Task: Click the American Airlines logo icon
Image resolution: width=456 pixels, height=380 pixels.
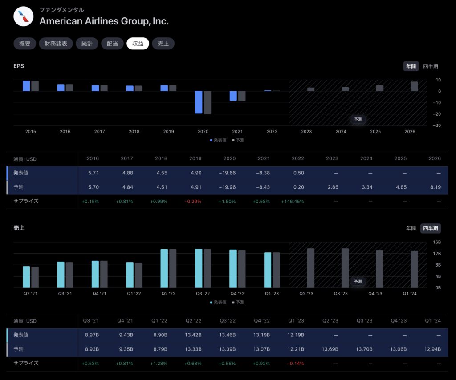Action: tap(24, 16)
